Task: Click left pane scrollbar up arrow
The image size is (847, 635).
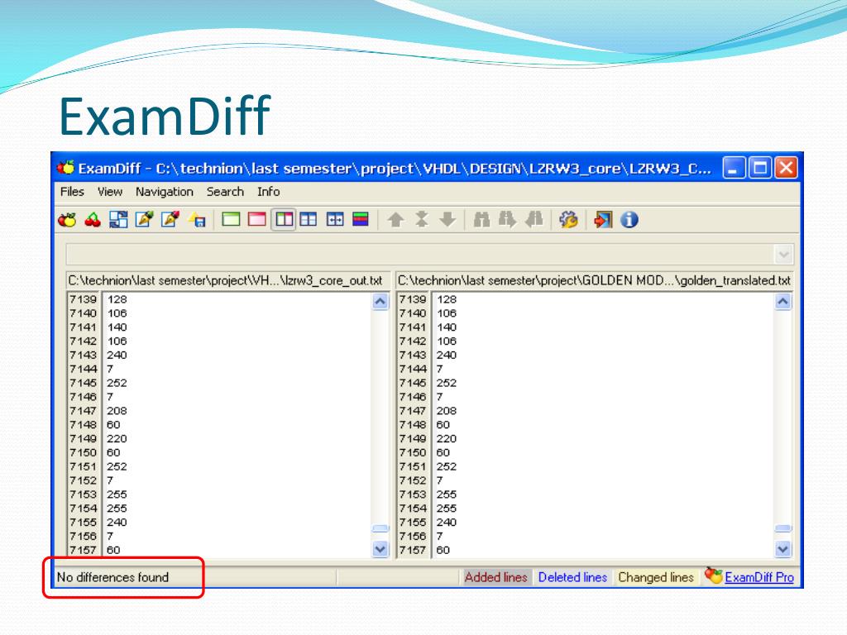Action: (380, 301)
